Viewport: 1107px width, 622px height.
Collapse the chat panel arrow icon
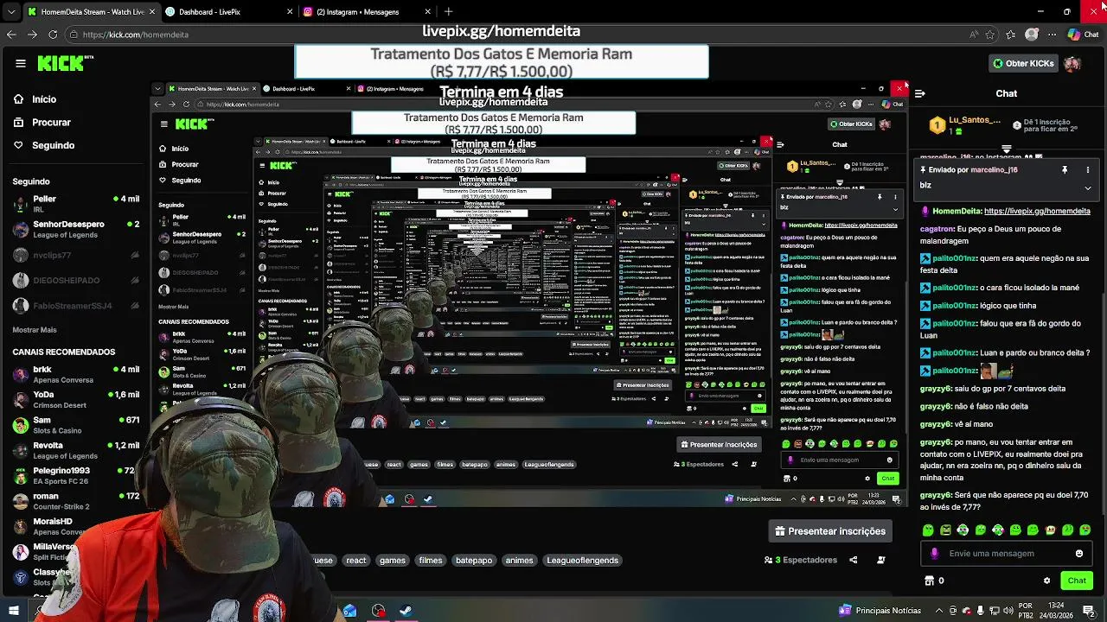pos(920,93)
